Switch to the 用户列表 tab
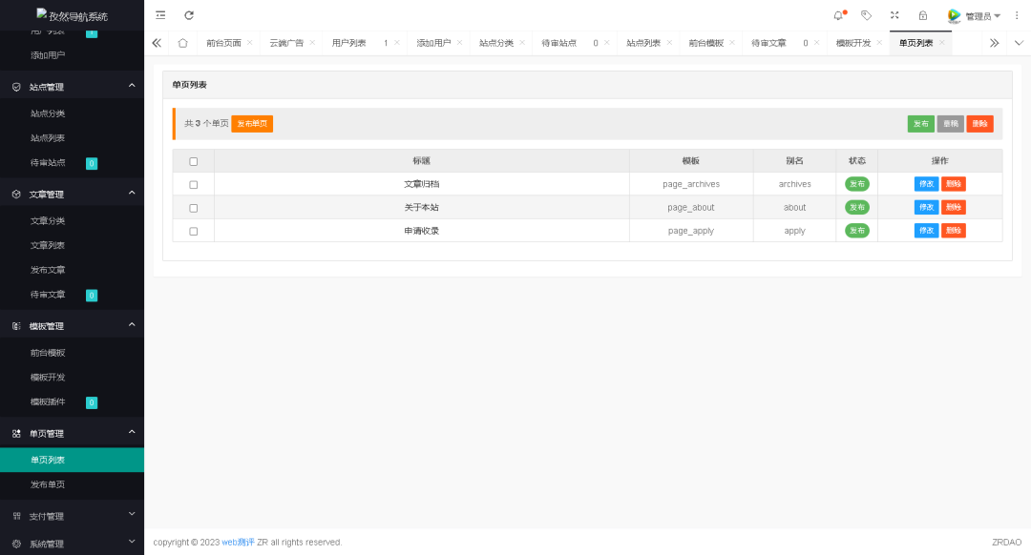 348,43
